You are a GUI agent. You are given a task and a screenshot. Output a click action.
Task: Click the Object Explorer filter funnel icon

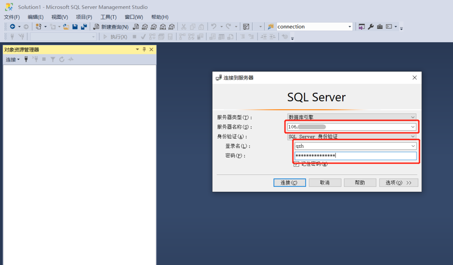pyautogui.click(x=53, y=59)
